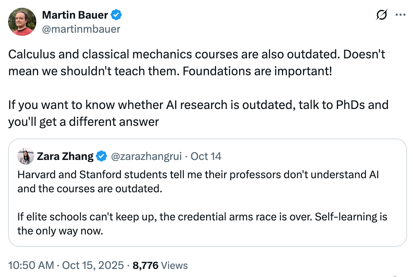
Task: Open the @zarazhangrui handle
Action: pyautogui.click(x=146, y=156)
